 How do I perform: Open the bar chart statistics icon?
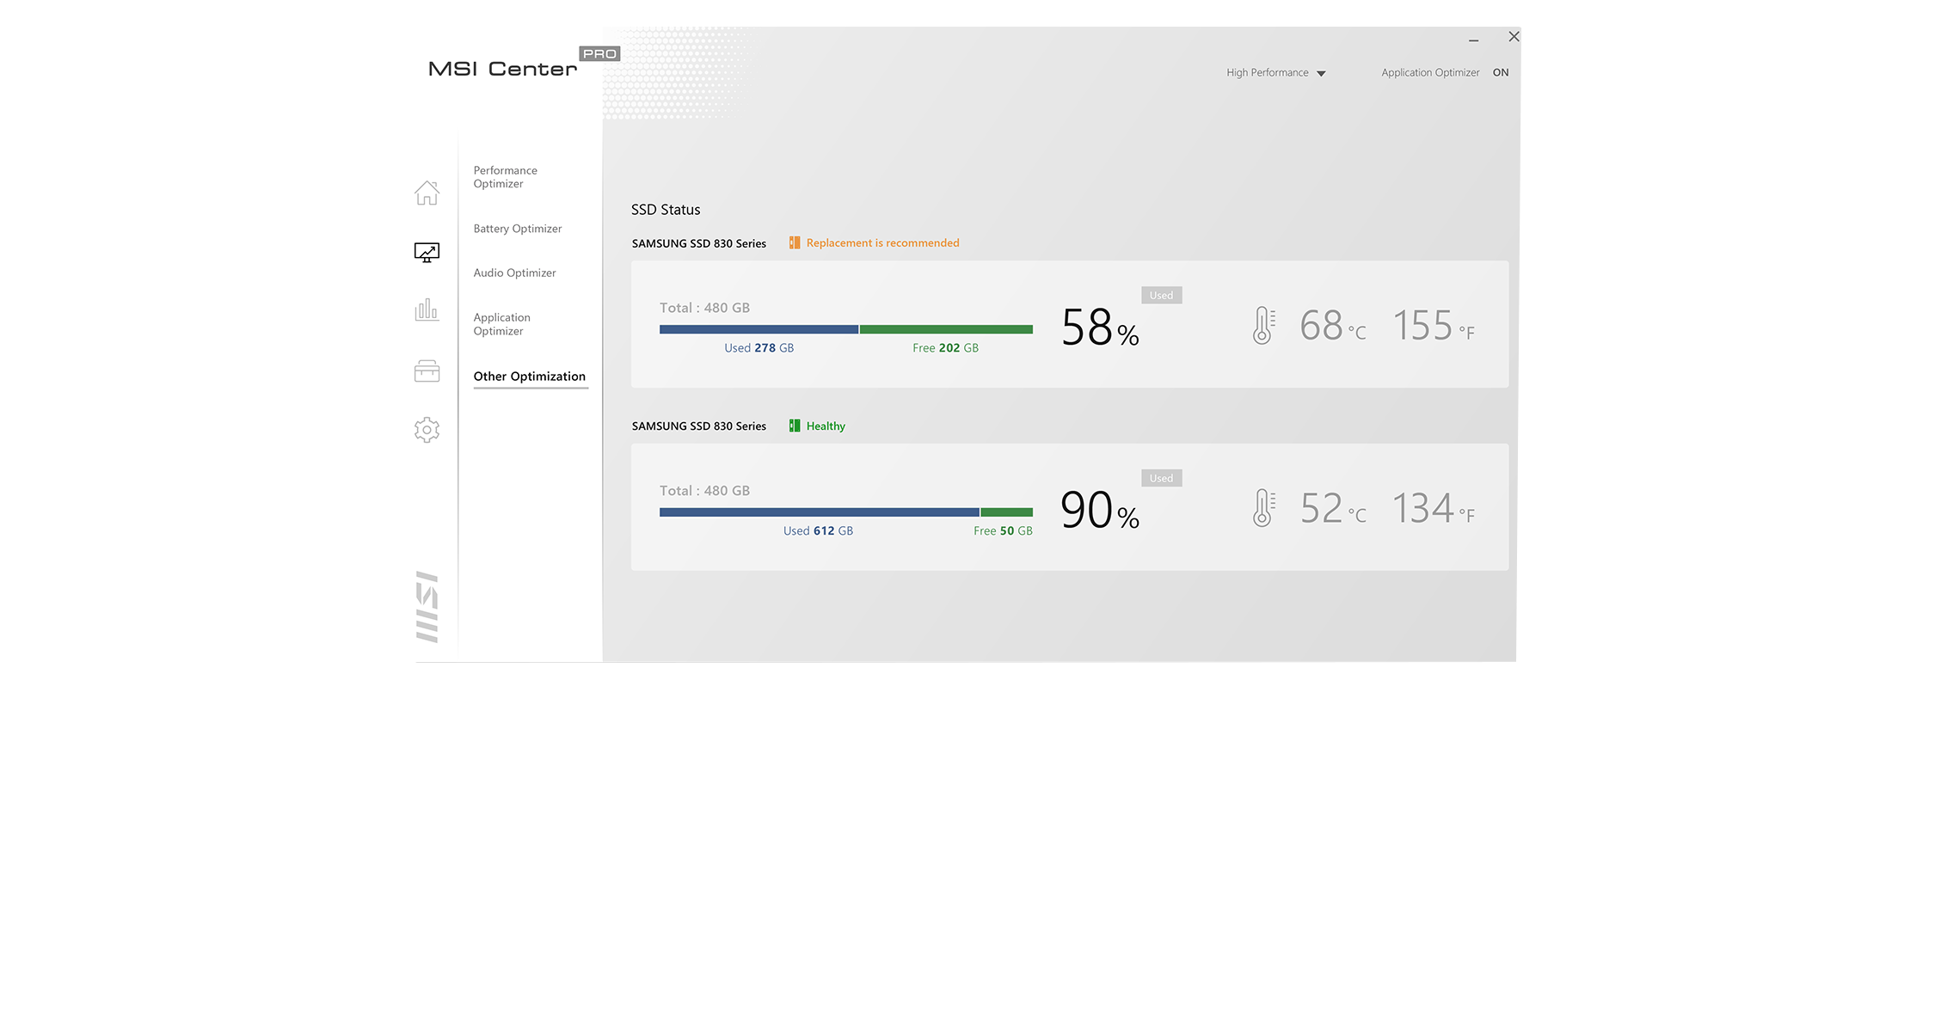tap(427, 309)
